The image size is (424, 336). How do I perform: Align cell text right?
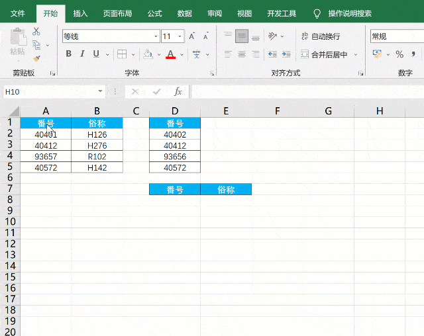click(256, 54)
